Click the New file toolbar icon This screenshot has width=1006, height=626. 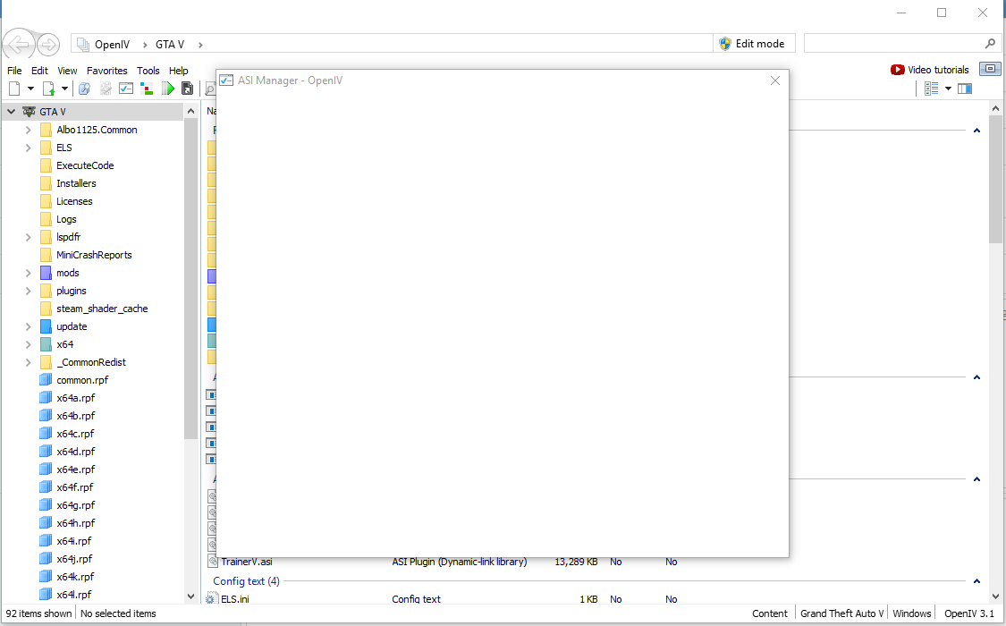point(14,89)
